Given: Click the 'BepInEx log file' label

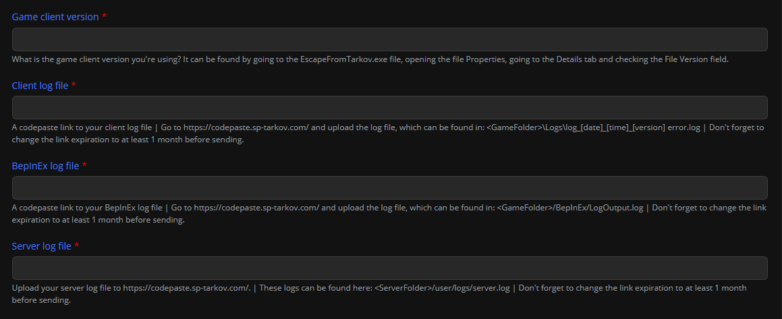Looking at the screenshot, I should point(45,166).
